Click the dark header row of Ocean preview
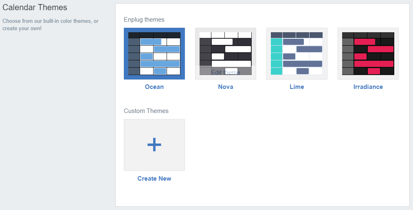This screenshot has height=210, width=413. pos(154,35)
